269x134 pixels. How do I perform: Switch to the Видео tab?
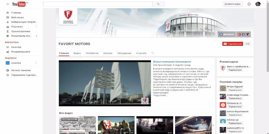[x=77, y=53]
